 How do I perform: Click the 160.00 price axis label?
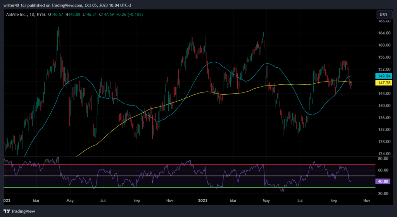[383, 45]
